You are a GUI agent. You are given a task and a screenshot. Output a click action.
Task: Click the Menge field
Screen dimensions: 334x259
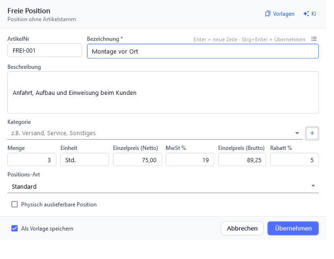point(32,160)
